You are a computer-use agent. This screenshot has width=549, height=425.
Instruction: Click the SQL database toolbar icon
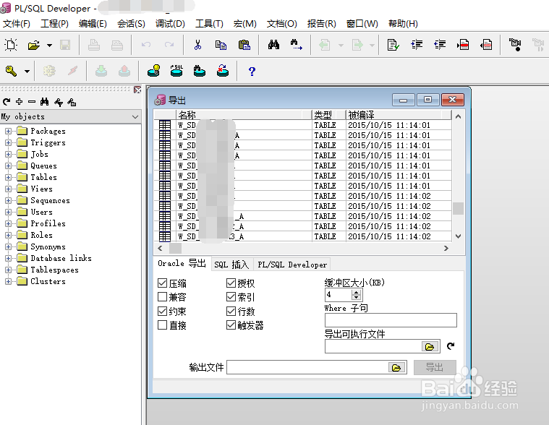(176, 71)
